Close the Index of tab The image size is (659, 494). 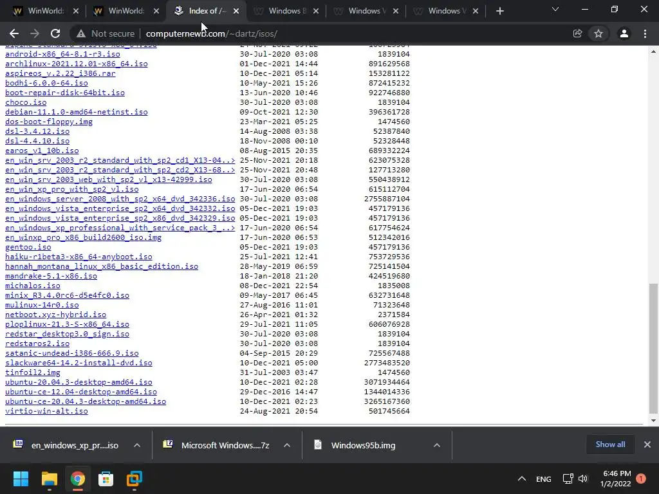point(236,11)
